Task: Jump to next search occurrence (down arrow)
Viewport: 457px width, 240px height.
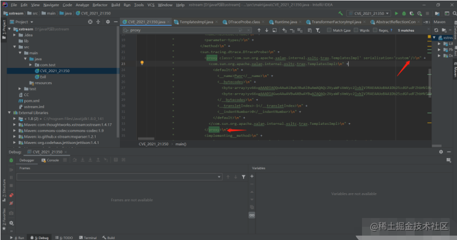Action: [x=267, y=30]
